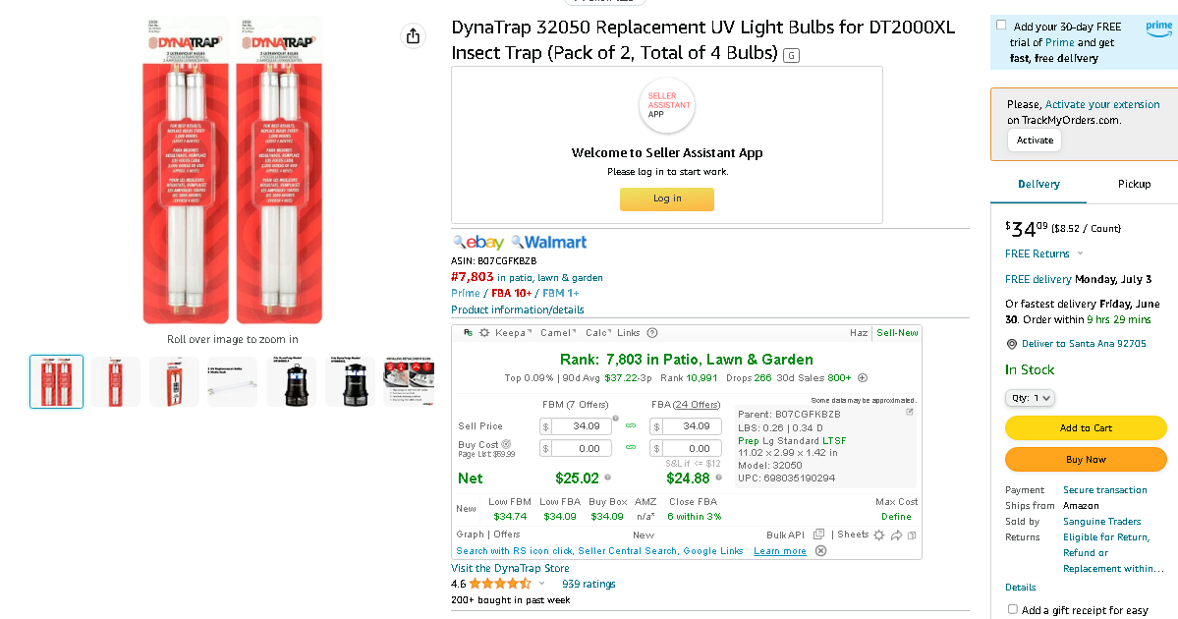Click the Add to Cart button
Image resolution: width=1178 pixels, height=619 pixels.
(x=1086, y=428)
